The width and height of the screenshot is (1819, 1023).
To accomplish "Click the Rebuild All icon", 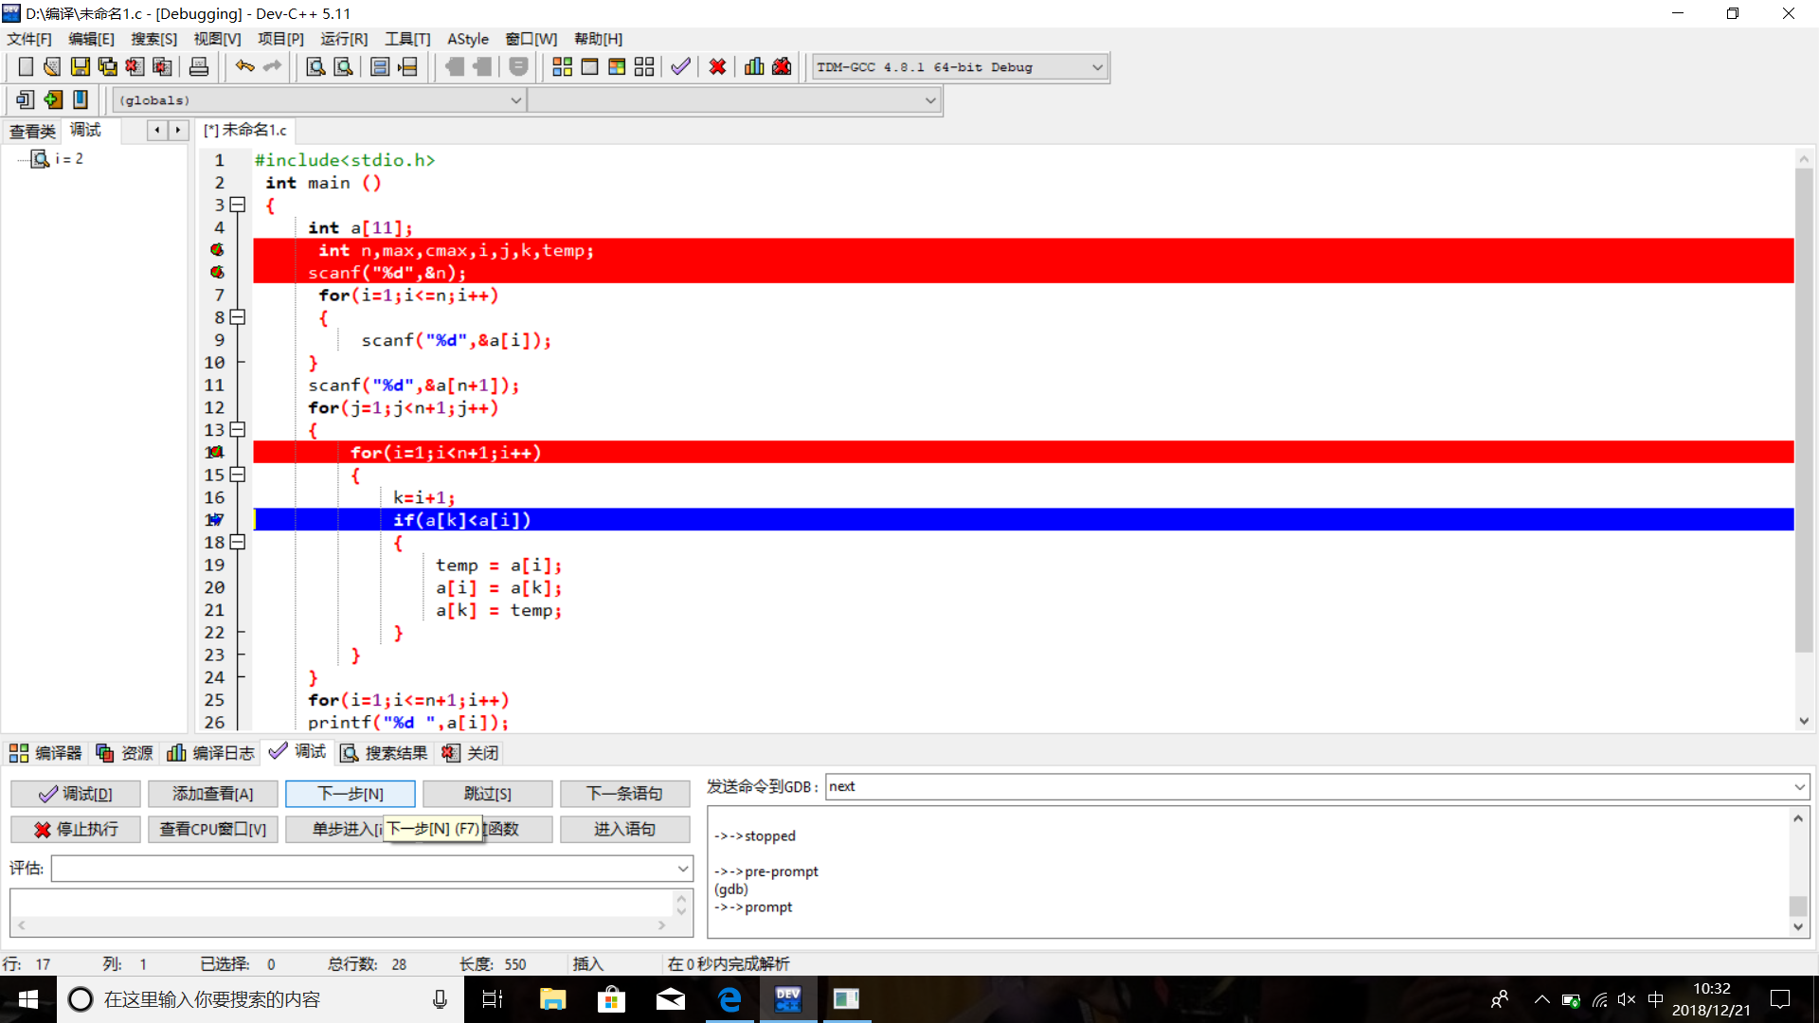I will pyautogui.click(x=644, y=67).
